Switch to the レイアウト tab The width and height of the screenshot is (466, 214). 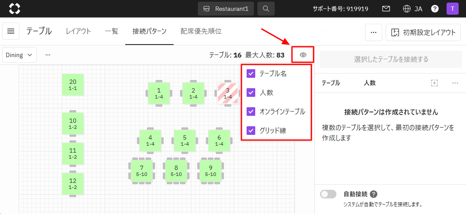[79, 31]
